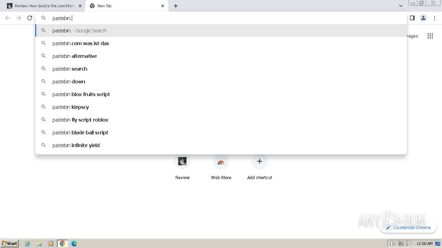The image size is (442, 248).
Task: Click the 12:00 AM system clock
Action: click(x=424, y=244)
